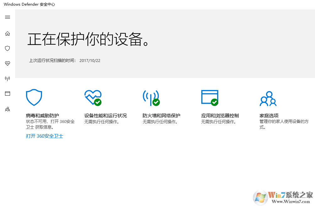Open the 设备性能和运行状况 tile title
Viewport: 315px width, 206px height.
pos(106,116)
